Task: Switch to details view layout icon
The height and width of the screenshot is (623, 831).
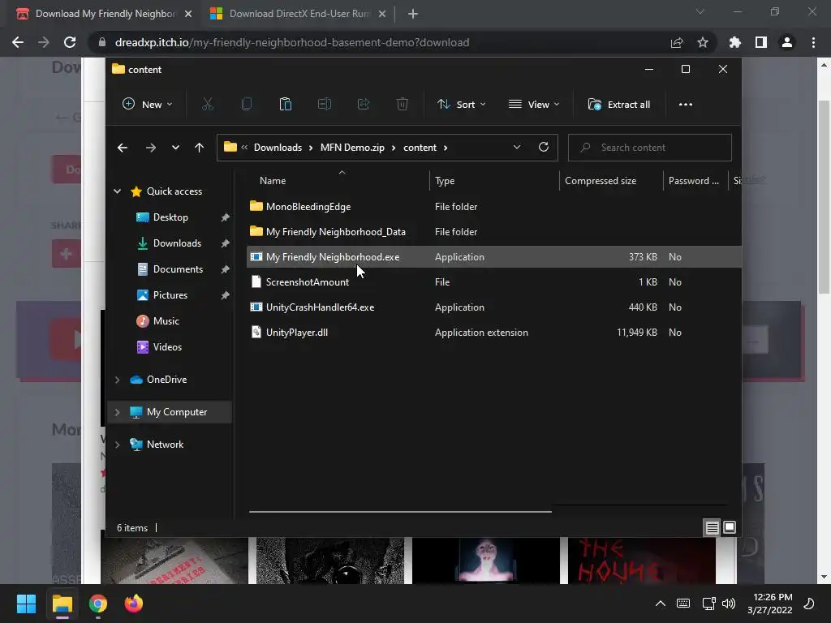Action: click(712, 527)
